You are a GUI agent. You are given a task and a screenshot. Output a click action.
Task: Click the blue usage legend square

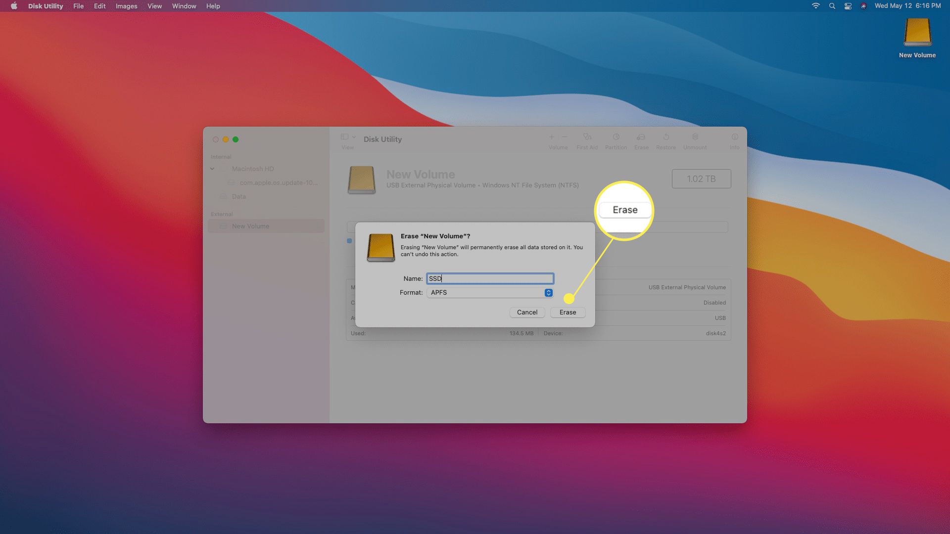[349, 241]
